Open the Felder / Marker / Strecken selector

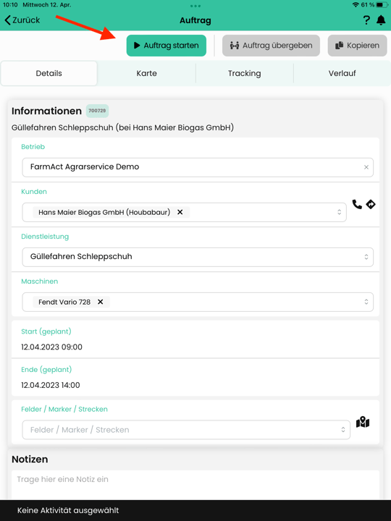[x=186, y=430]
